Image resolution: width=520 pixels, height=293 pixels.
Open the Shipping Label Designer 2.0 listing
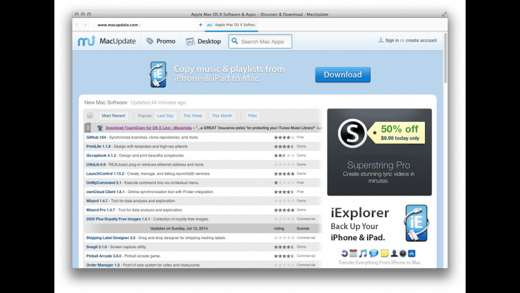tap(111, 237)
